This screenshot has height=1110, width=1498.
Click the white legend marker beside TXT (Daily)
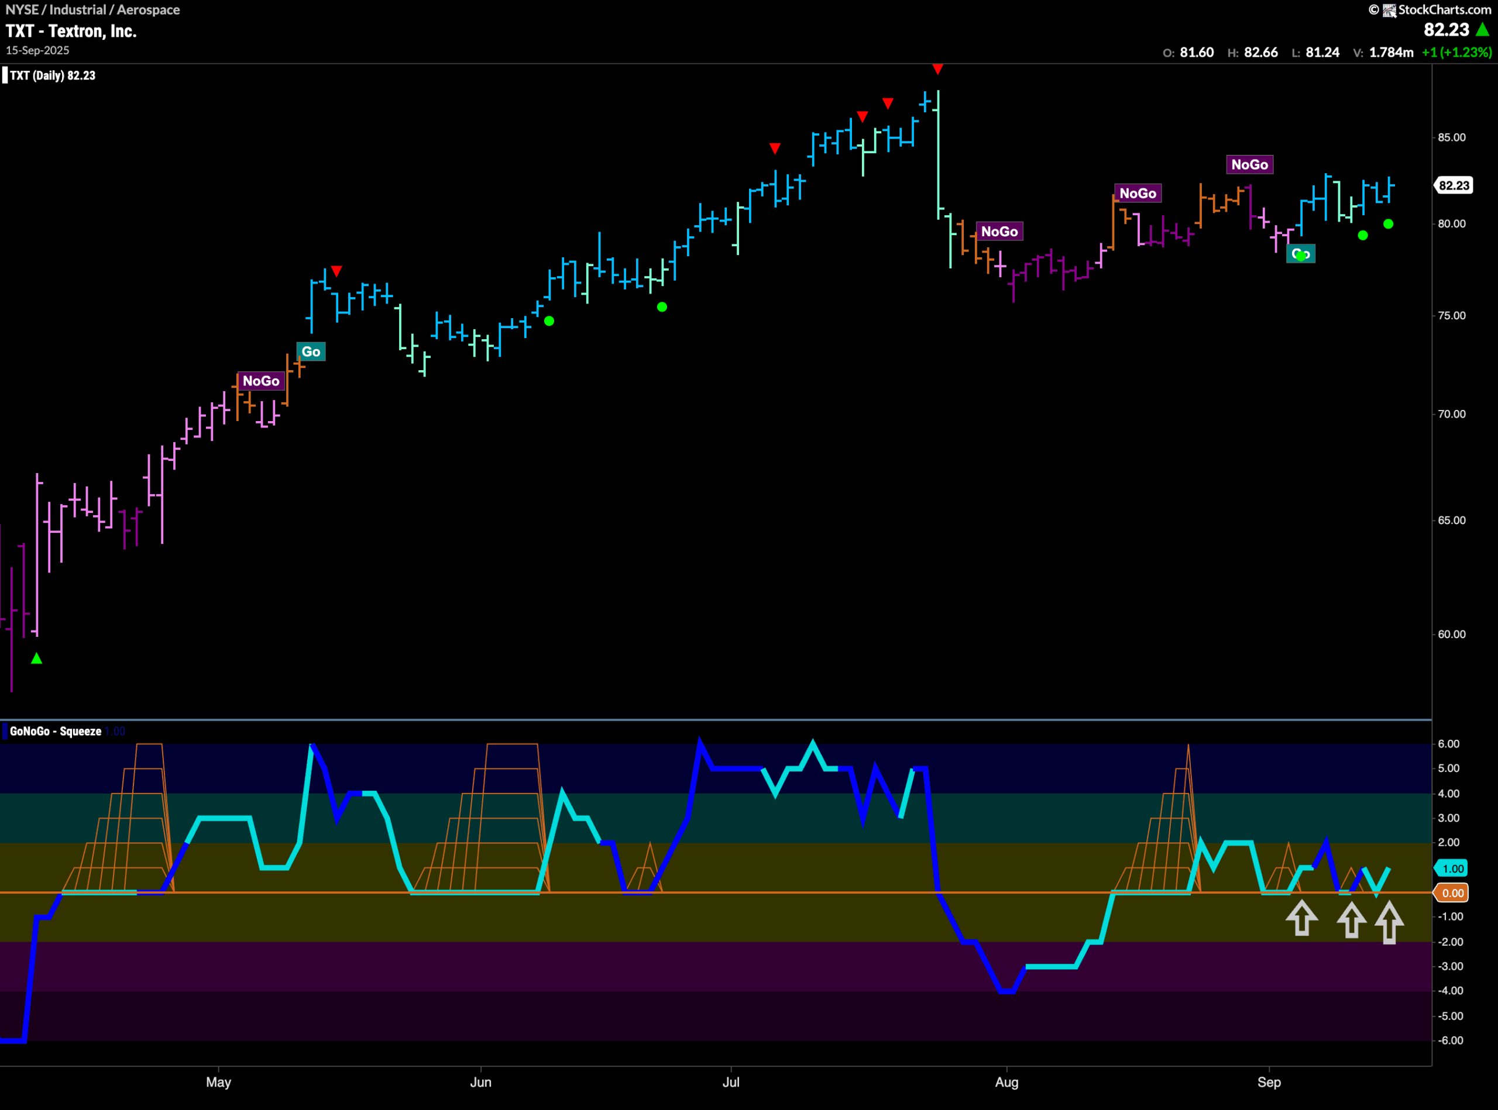pyautogui.click(x=5, y=75)
